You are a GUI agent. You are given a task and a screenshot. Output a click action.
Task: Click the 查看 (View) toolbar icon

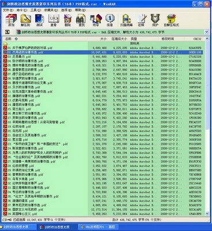(x=54, y=20)
